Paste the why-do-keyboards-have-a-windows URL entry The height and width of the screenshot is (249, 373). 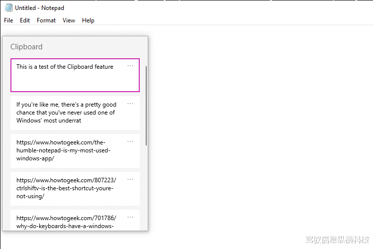pos(75,220)
